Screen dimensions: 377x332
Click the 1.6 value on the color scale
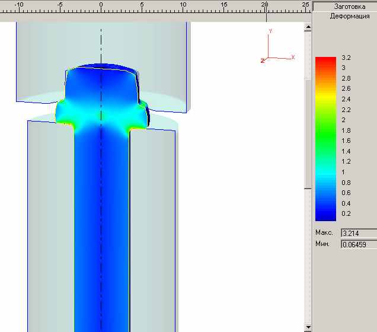click(346, 141)
